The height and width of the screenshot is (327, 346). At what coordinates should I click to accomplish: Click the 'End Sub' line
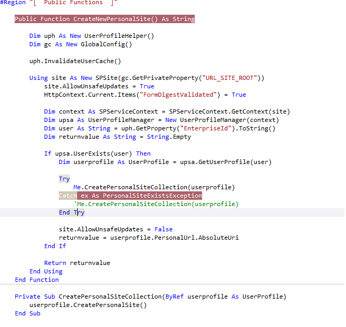pos(28,313)
